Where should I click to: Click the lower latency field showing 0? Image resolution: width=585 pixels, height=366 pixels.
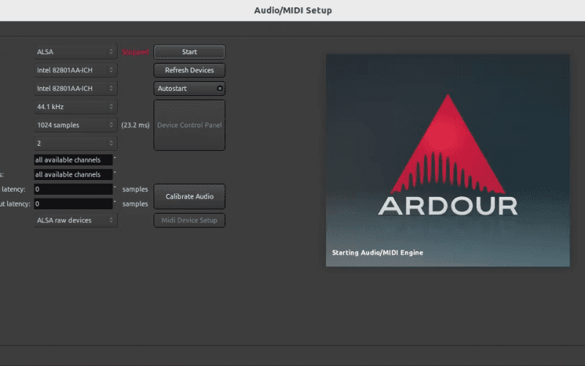pos(73,203)
